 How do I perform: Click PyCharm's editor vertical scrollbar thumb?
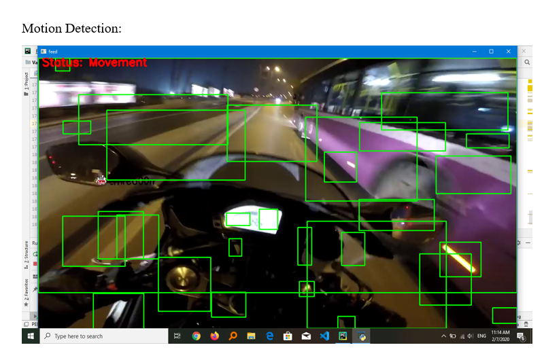coord(530,217)
